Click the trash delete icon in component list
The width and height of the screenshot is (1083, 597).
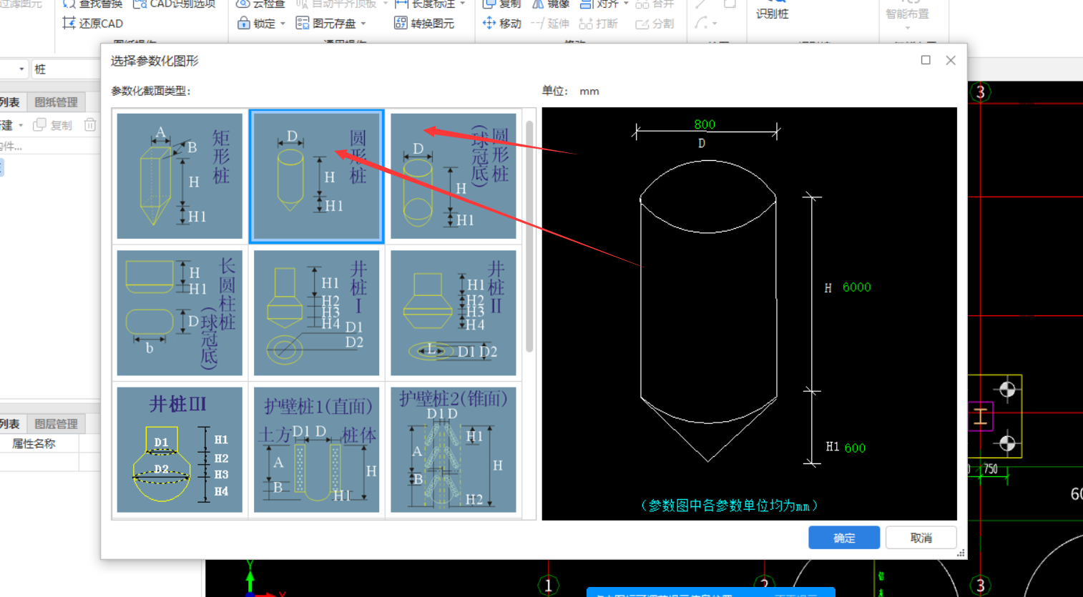click(90, 125)
